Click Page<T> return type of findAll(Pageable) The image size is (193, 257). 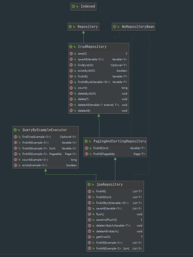[139, 154]
